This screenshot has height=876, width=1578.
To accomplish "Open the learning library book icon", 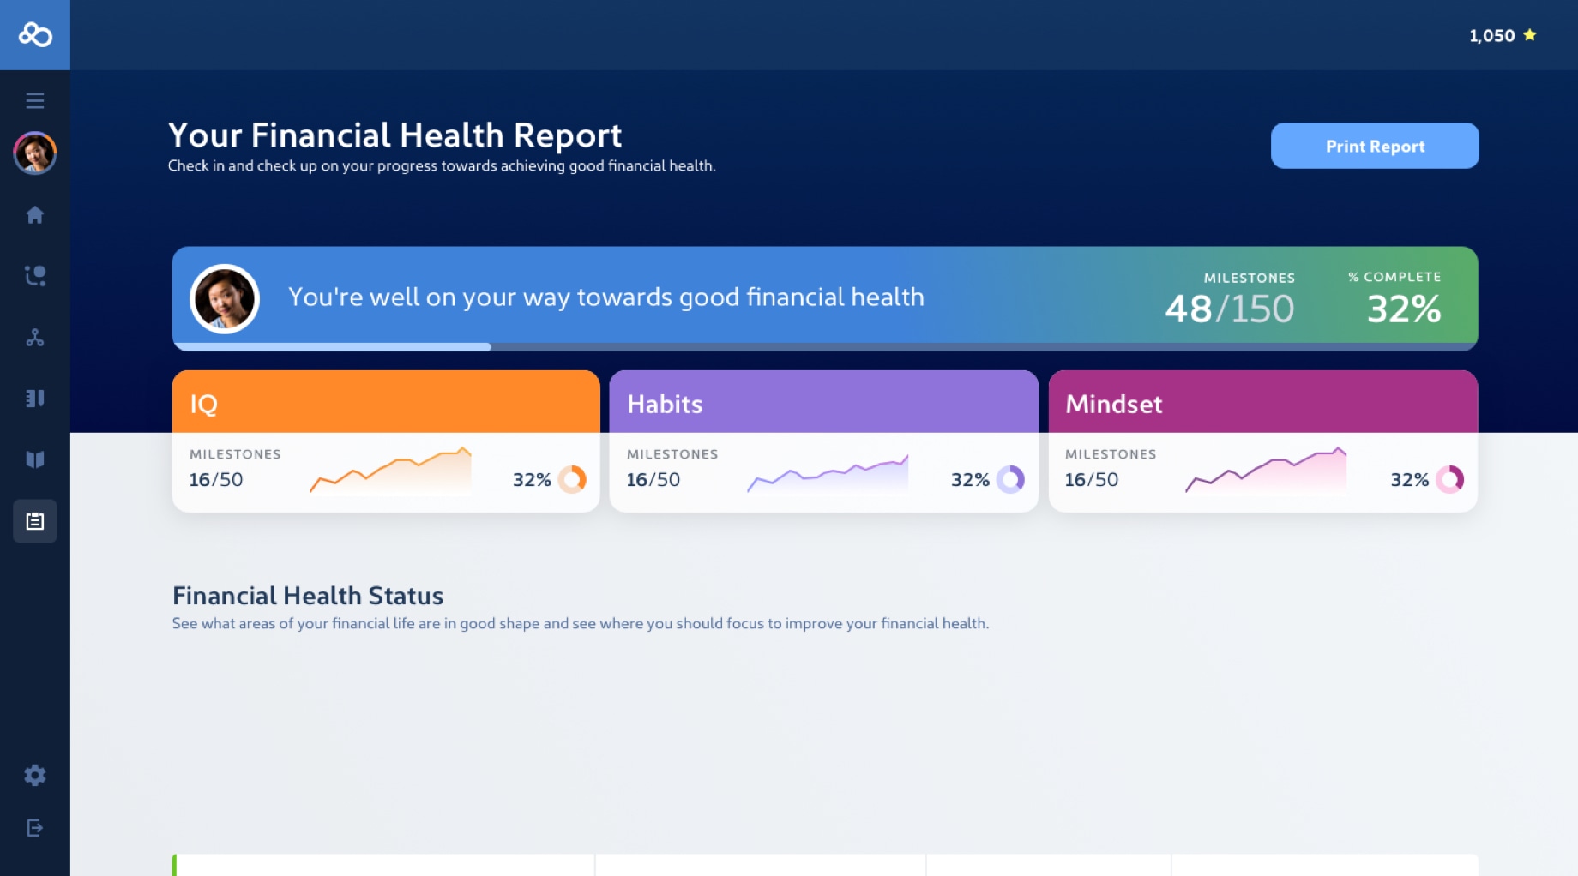I will click(x=34, y=459).
